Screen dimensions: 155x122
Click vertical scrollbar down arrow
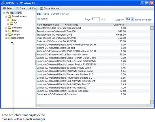pos(152,102)
